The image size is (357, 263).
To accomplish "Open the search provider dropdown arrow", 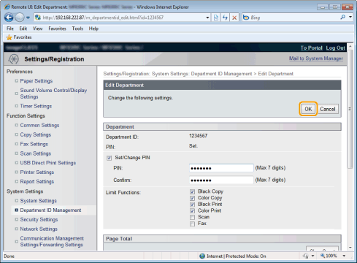I will [x=350, y=17].
